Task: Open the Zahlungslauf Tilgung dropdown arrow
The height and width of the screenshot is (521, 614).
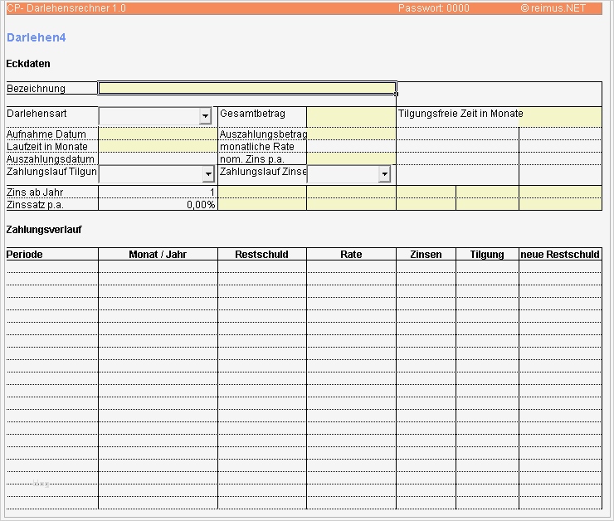Action: 208,174
